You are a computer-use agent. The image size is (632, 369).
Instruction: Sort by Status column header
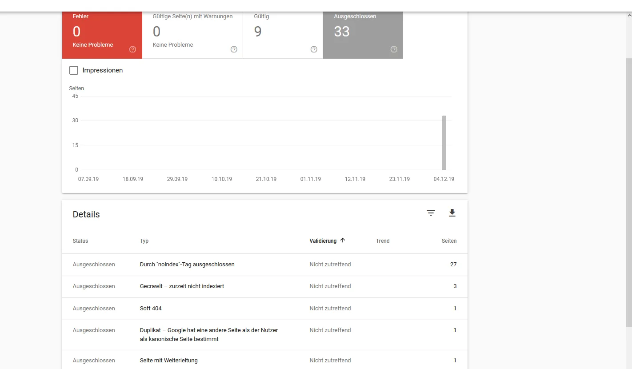click(x=80, y=241)
